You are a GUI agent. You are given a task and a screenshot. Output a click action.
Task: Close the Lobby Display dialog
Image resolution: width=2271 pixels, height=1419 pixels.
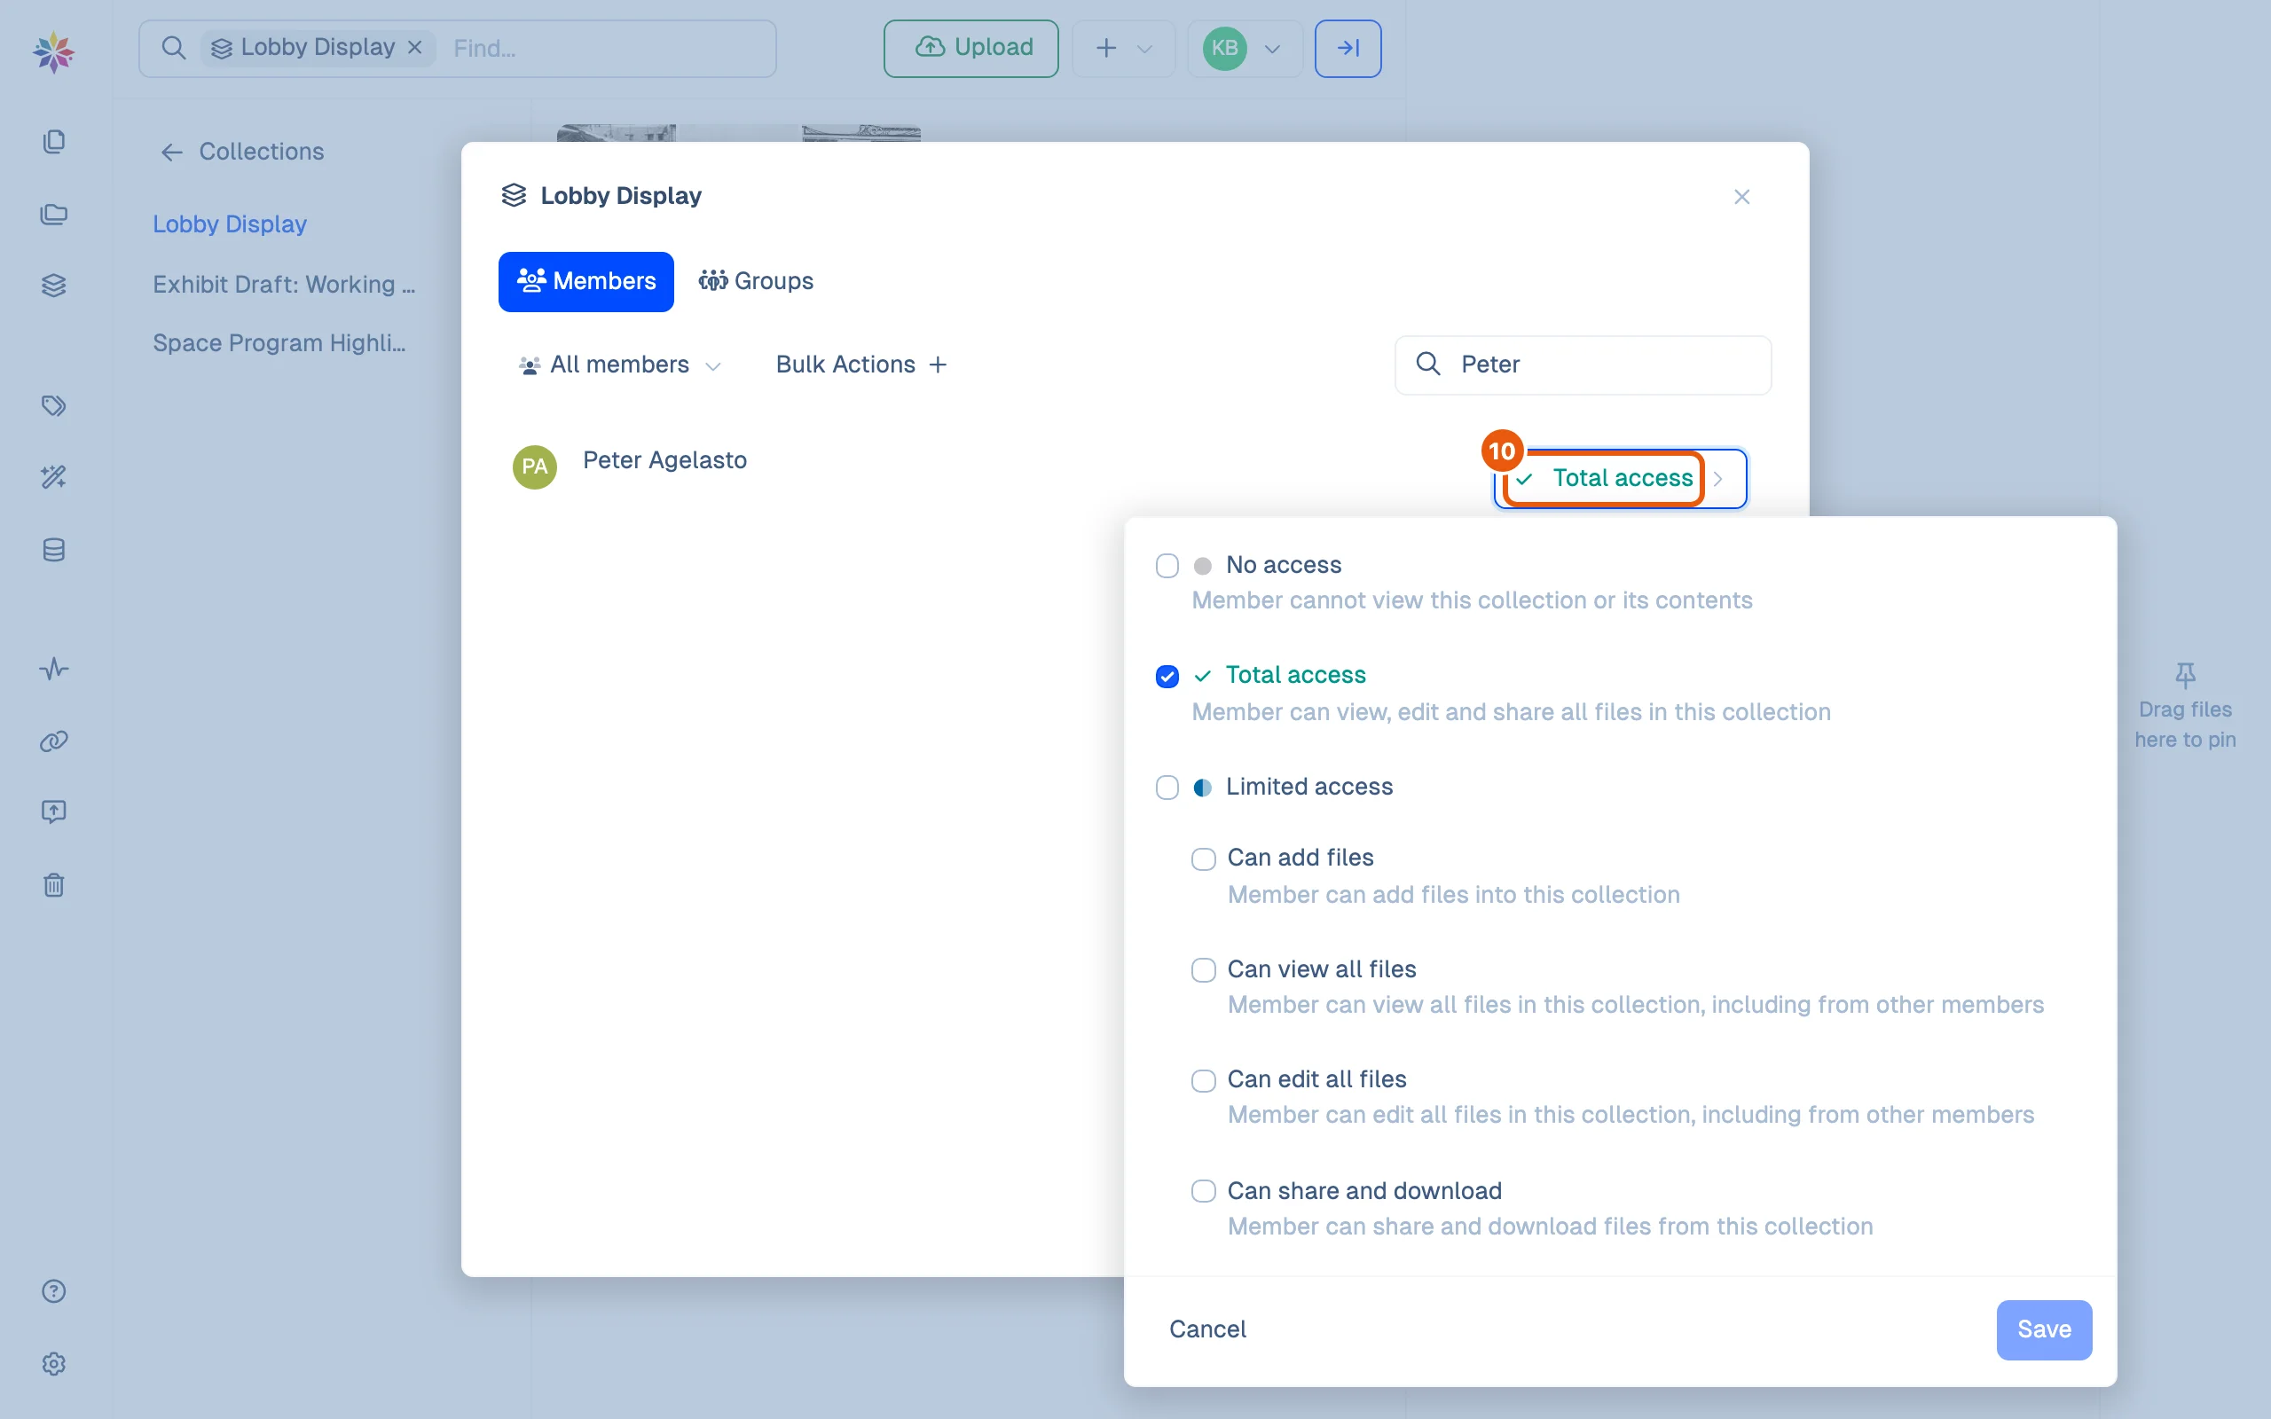coord(1741,197)
